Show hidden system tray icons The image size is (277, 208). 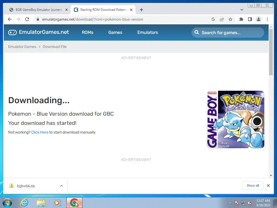click(230, 203)
